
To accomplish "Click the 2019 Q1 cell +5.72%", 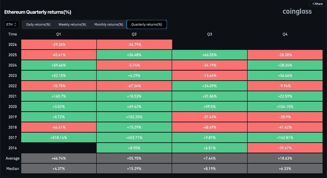I will [x=59, y=117].
